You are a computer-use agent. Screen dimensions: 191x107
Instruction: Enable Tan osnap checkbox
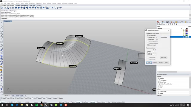click(x=33, y=98)
